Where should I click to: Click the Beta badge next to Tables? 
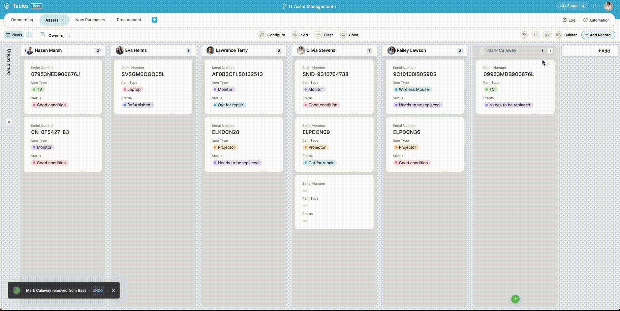(x=37, y=6)
